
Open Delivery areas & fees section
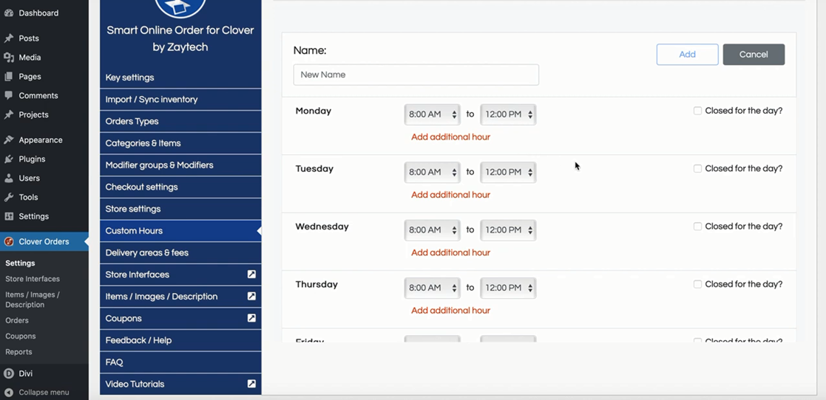pyautogui.click(x=180, y=253)
